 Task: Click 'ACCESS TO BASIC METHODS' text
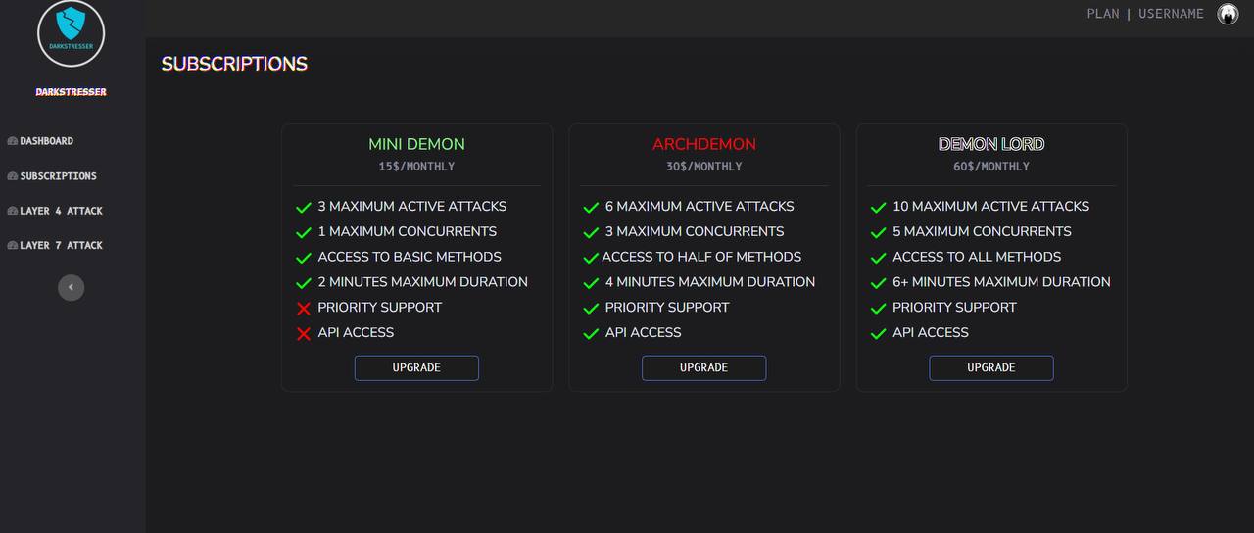pos(410,257)
